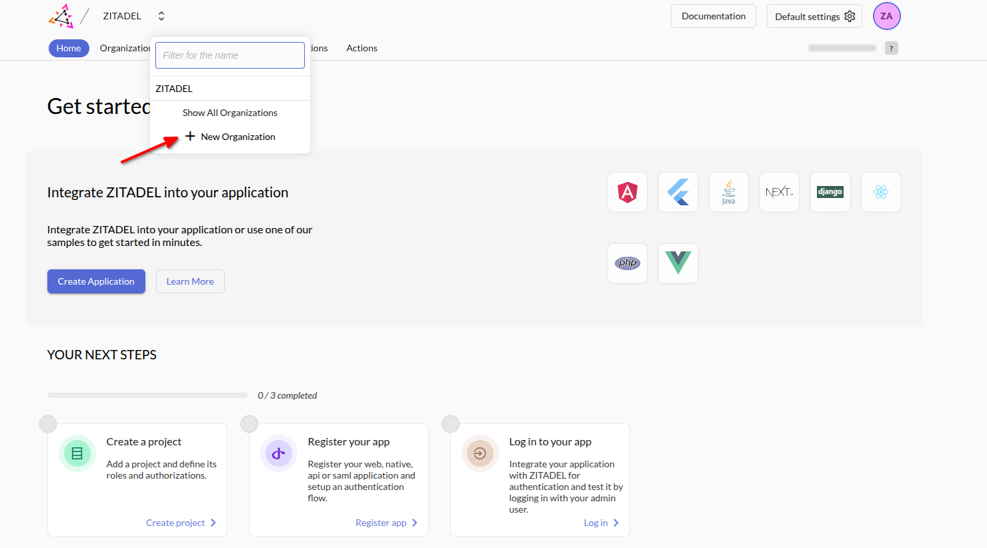Choose the Java sample icon
This screenshot has width=987, height=548.
point(728,192)
